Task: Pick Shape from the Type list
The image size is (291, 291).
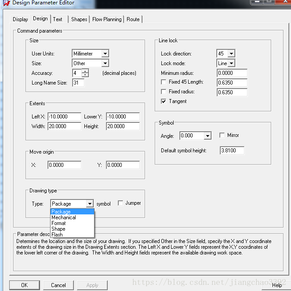Action: (x=58, y=229)
